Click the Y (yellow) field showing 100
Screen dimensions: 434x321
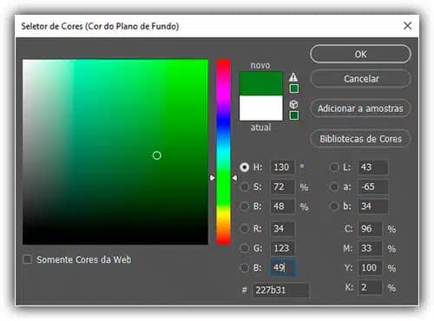[x=370, y=268]
